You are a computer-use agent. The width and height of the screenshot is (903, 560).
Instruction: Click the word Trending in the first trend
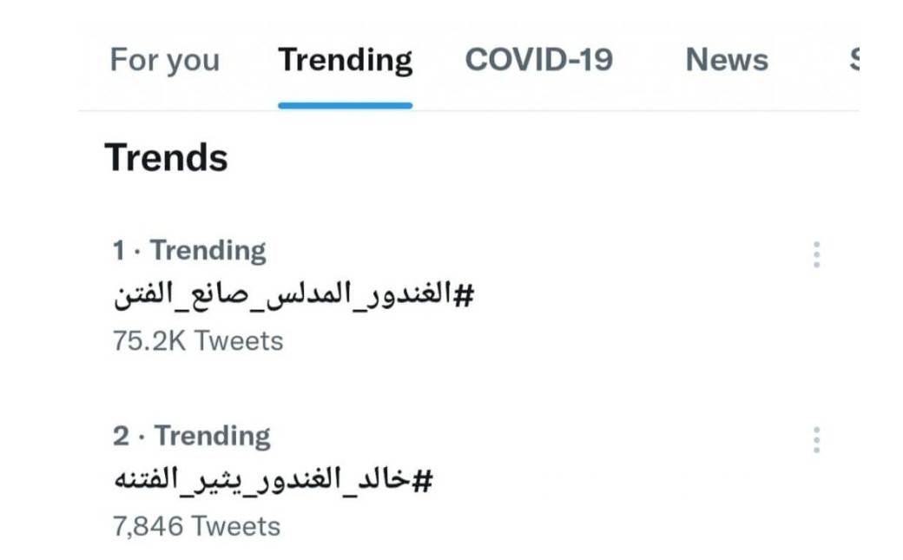point(208,251)
